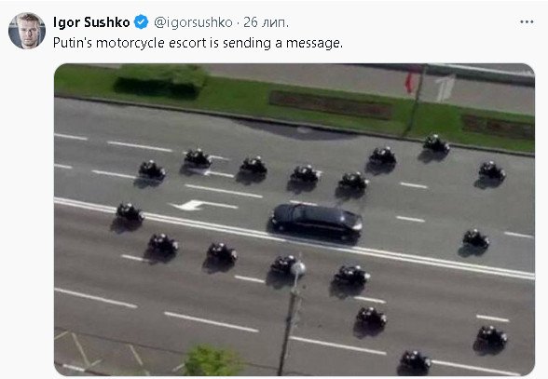Viewport: 548px width, 379px height.
Task: Open the @igorsushko handle link
Action: (193, 22)
